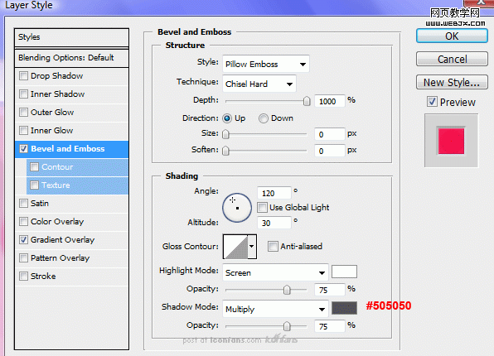
Task: Click the Angle value field
Action: pos(274,193)
